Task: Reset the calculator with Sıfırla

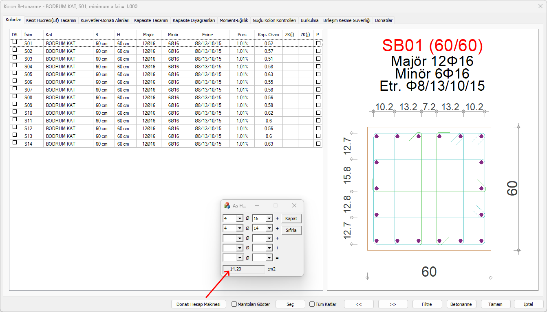Action: click(291, 230)
